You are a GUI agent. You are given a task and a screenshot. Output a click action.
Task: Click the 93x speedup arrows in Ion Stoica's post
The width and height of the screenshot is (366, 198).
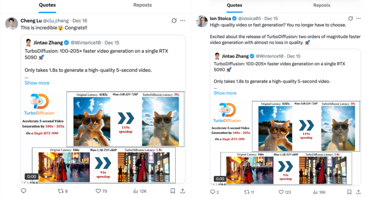[286, 167]
